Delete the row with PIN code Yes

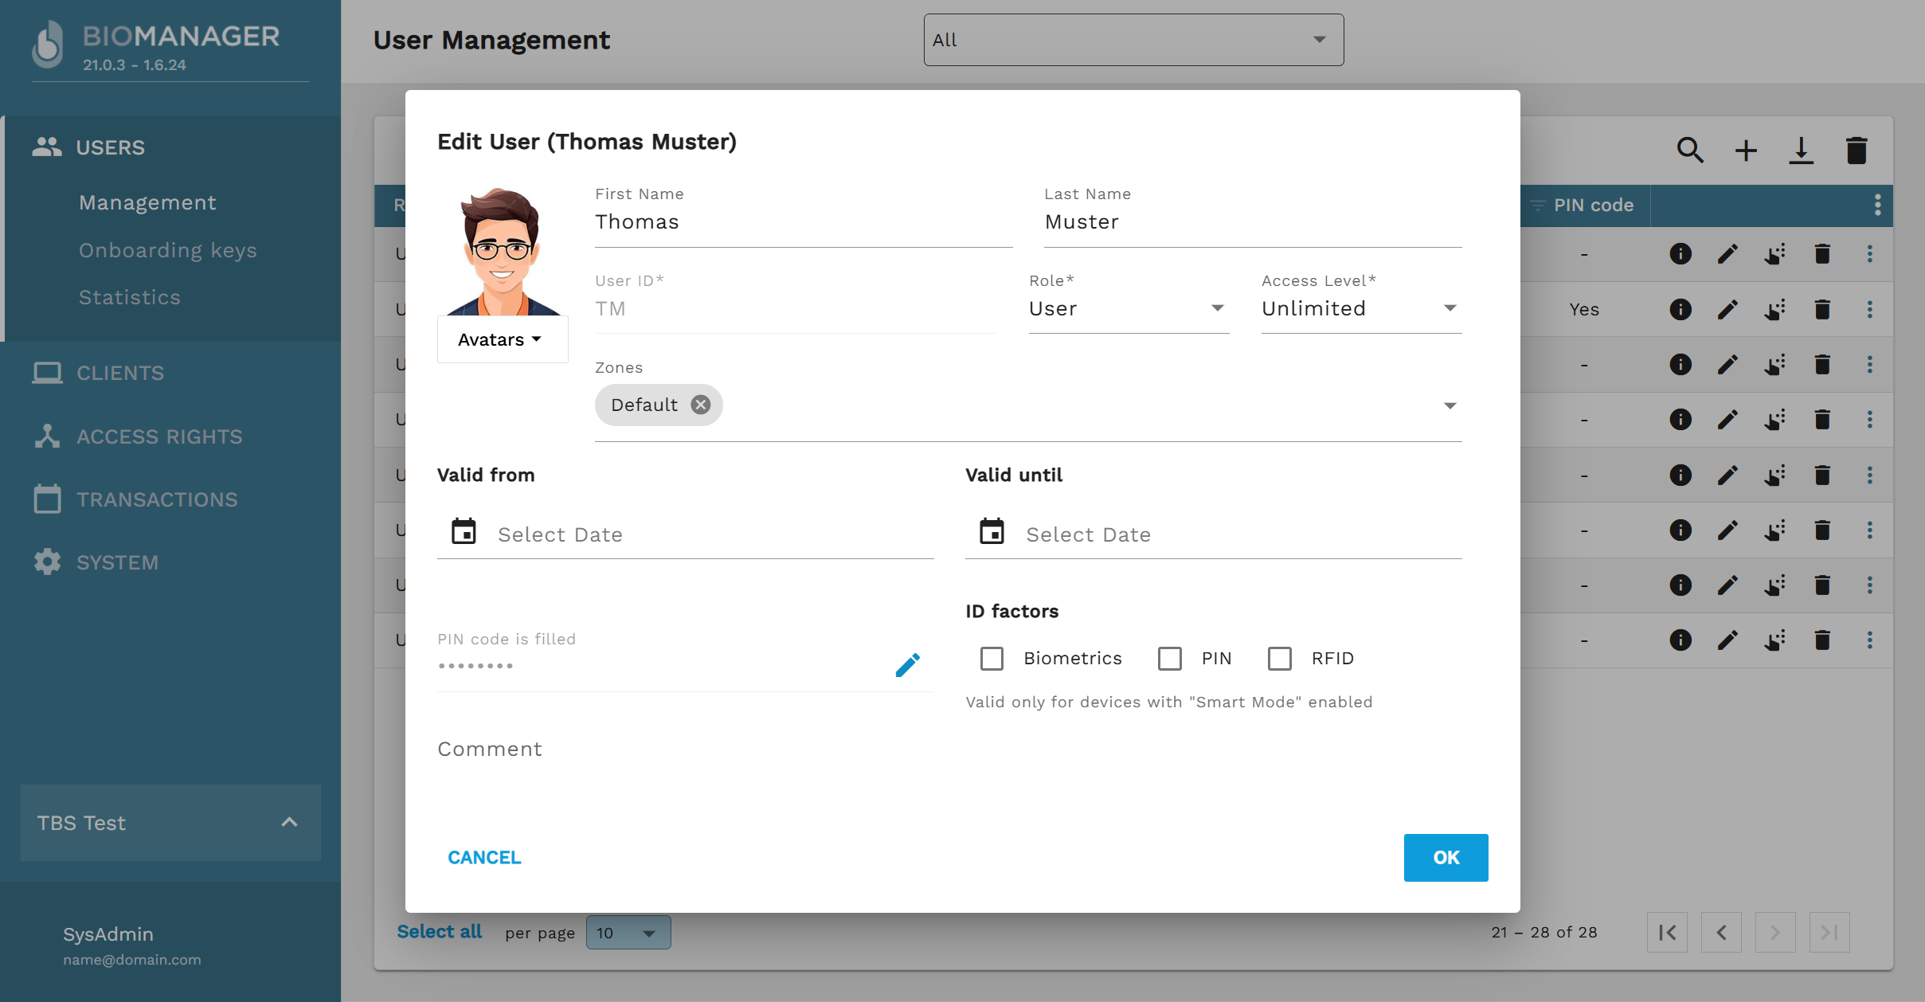click(x=1822, y=309)
